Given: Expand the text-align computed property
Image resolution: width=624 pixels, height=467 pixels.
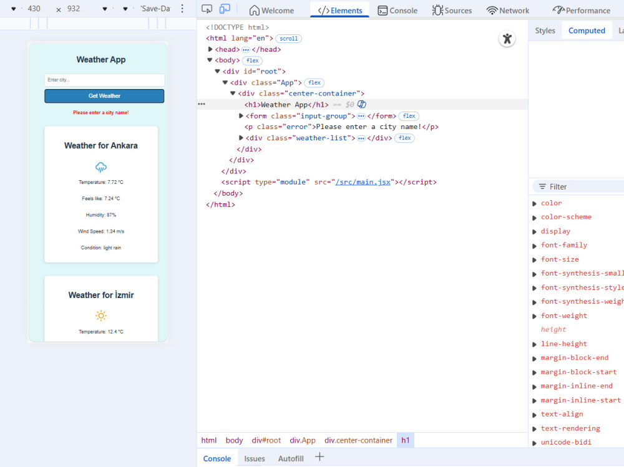Looking at the screenshot, I should (x=535, y=415).
